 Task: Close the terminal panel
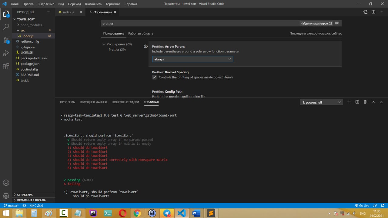(x=382, y=102)
